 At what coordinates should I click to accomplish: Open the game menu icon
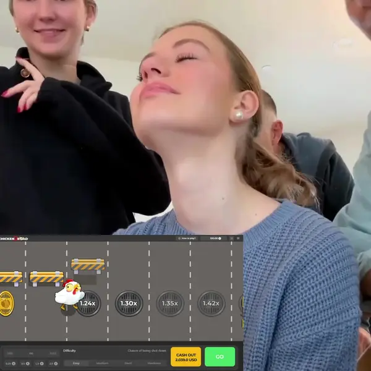(238, 238)
